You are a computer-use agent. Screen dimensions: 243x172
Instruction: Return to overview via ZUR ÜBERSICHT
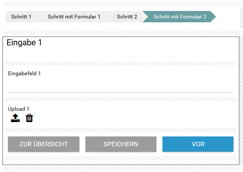44,144
